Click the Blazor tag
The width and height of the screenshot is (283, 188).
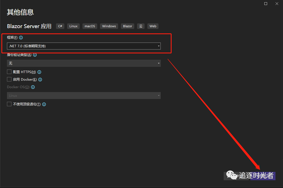tap(128, 26)
